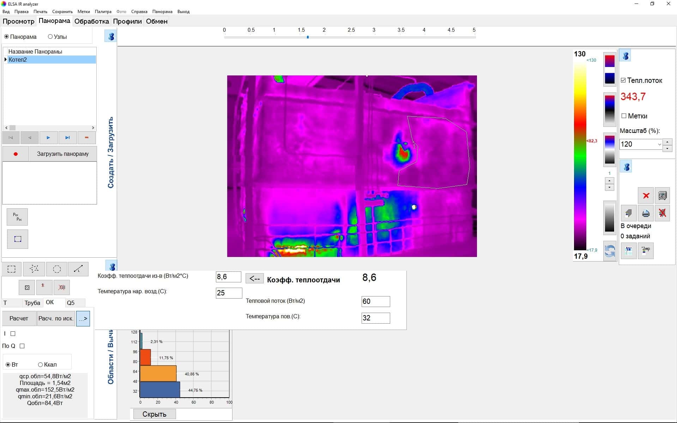Select the circular area tool
The height and width of the screenshot is (423, 677).
pyautogui.click(x=56, y=269)
